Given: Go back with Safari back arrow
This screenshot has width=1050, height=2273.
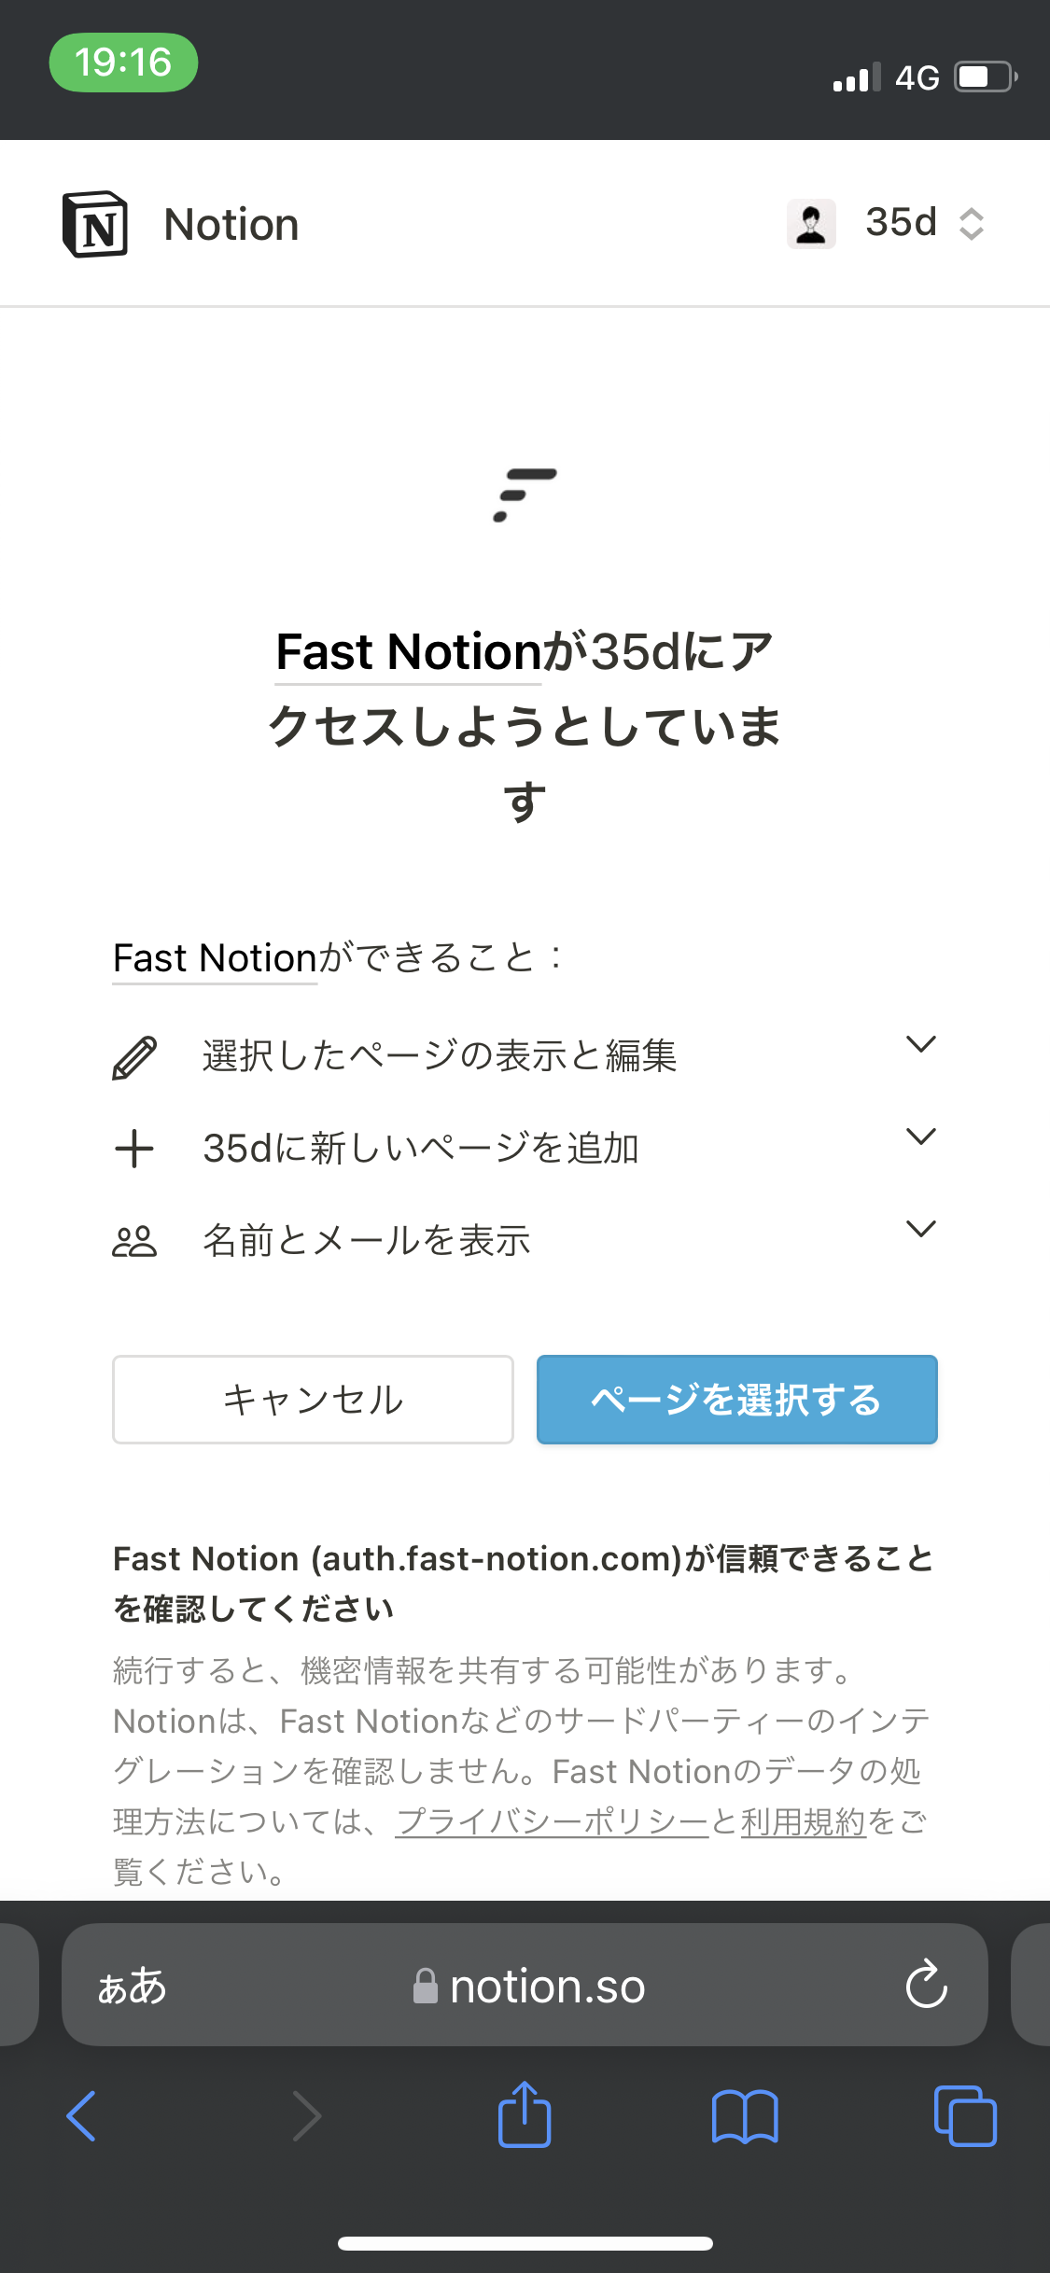Looking at the screenshot, I should [x=82, y=2116].
